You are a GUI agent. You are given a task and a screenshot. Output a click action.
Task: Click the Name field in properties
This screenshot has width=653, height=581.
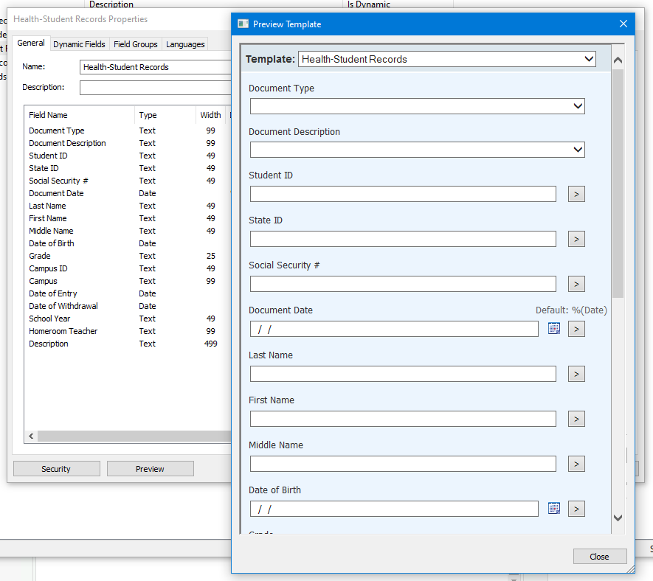[156, 67]
